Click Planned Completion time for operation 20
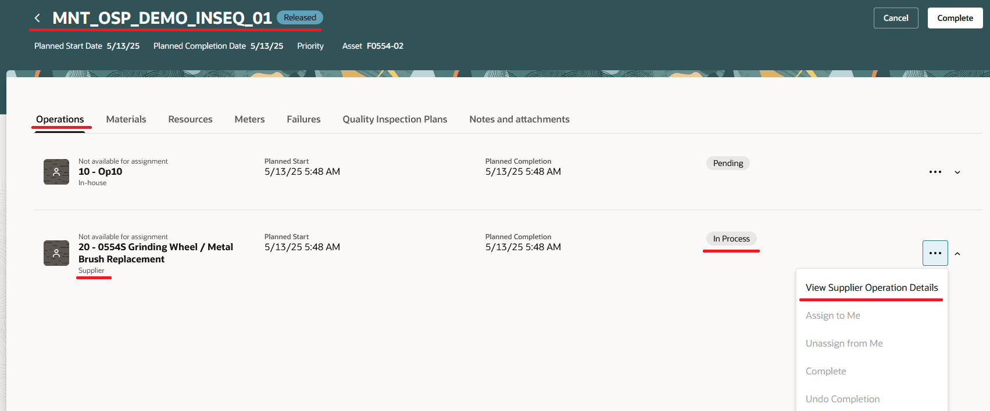The width and height of the screenshot is (990, 411). pyautogui.click(x=523, y=247)
